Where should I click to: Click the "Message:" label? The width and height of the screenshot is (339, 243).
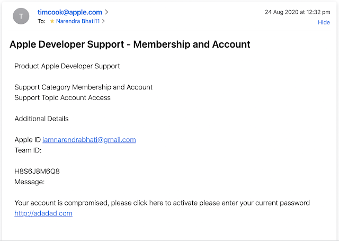(x=30, y=182)
